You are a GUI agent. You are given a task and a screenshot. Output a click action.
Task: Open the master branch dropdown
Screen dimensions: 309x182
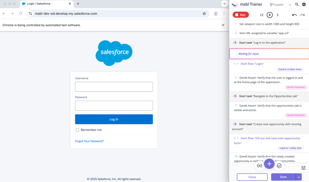pyautogui.click(x=290, y=5)
